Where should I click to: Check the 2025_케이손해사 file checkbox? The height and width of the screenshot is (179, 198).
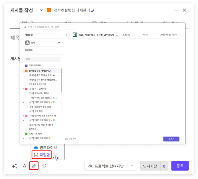click(x=68, y=35)
